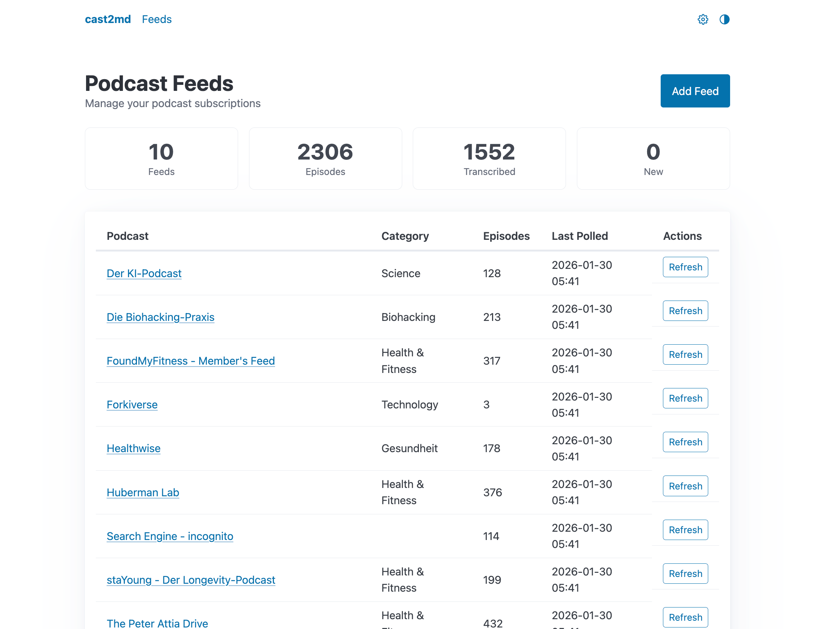Image resolution: width=815 pixels, height=629 pixels.
Task: Open FoundMyFitness - Member's Feed
Action: 191,361
